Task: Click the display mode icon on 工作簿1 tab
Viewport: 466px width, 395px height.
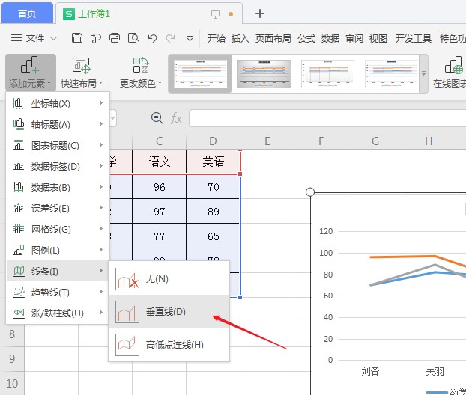Action: [215, 14]
